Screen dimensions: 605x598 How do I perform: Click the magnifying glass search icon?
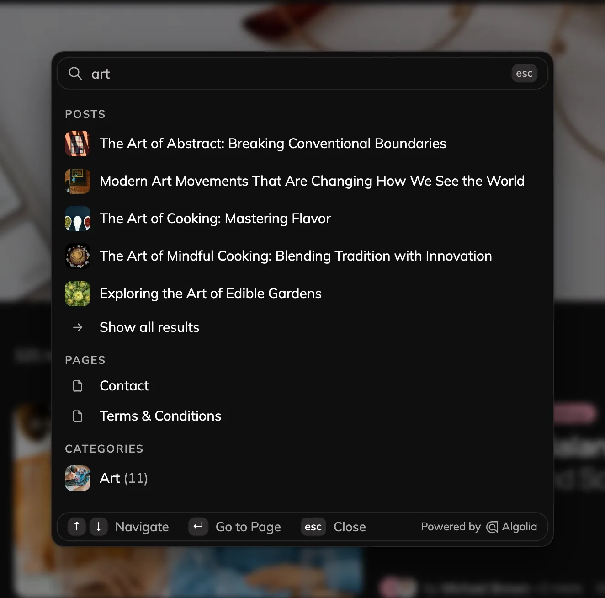(75, 73)
